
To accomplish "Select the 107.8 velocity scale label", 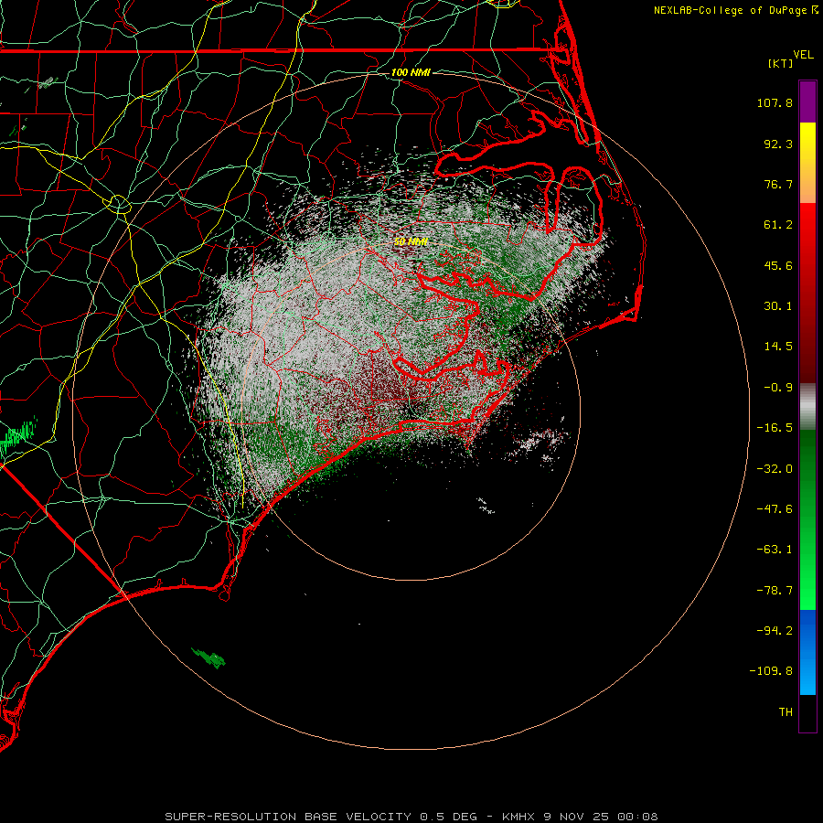I will tap(775, 102).
